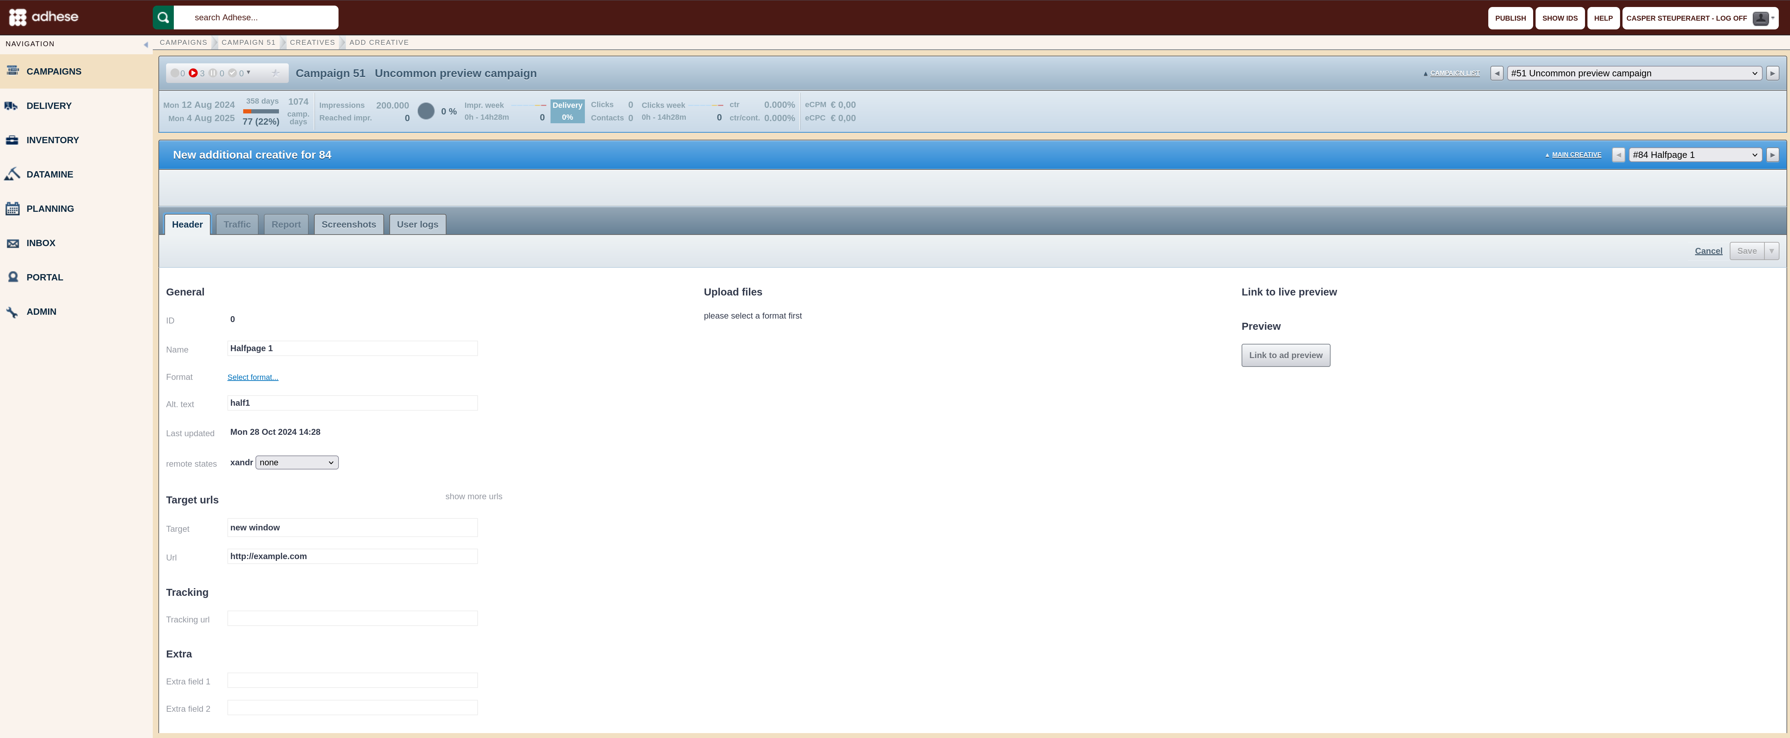Open Portal section icon

(12, 277)
